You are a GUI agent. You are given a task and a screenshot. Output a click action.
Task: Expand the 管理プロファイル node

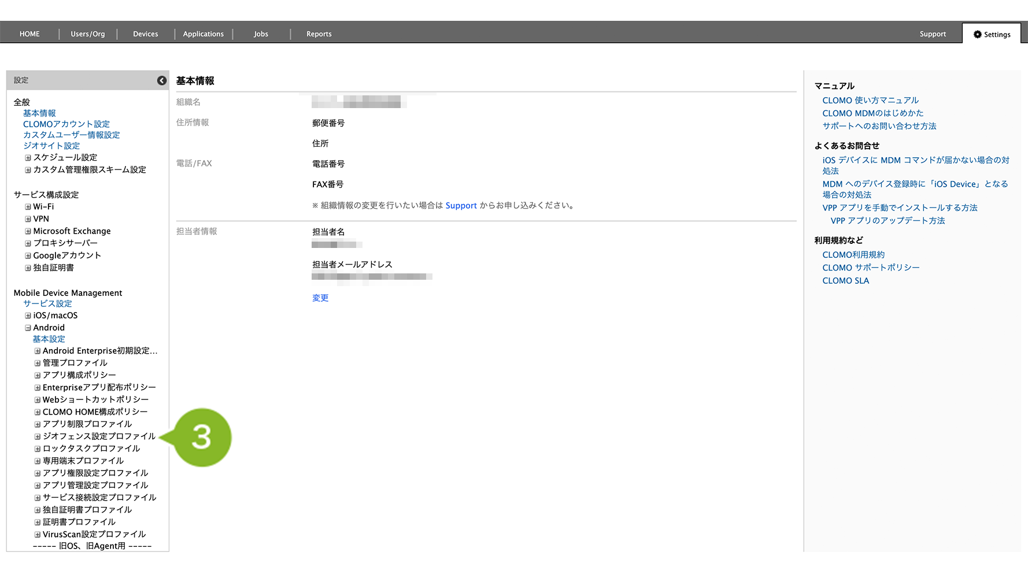point(38,363)
